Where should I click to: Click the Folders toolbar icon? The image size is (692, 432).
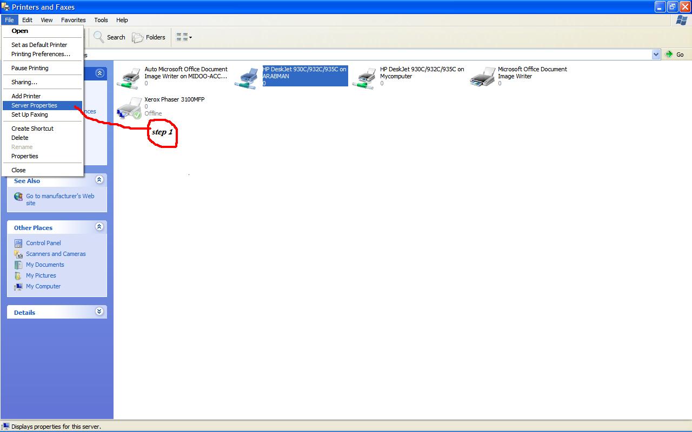tap(138, 37)
